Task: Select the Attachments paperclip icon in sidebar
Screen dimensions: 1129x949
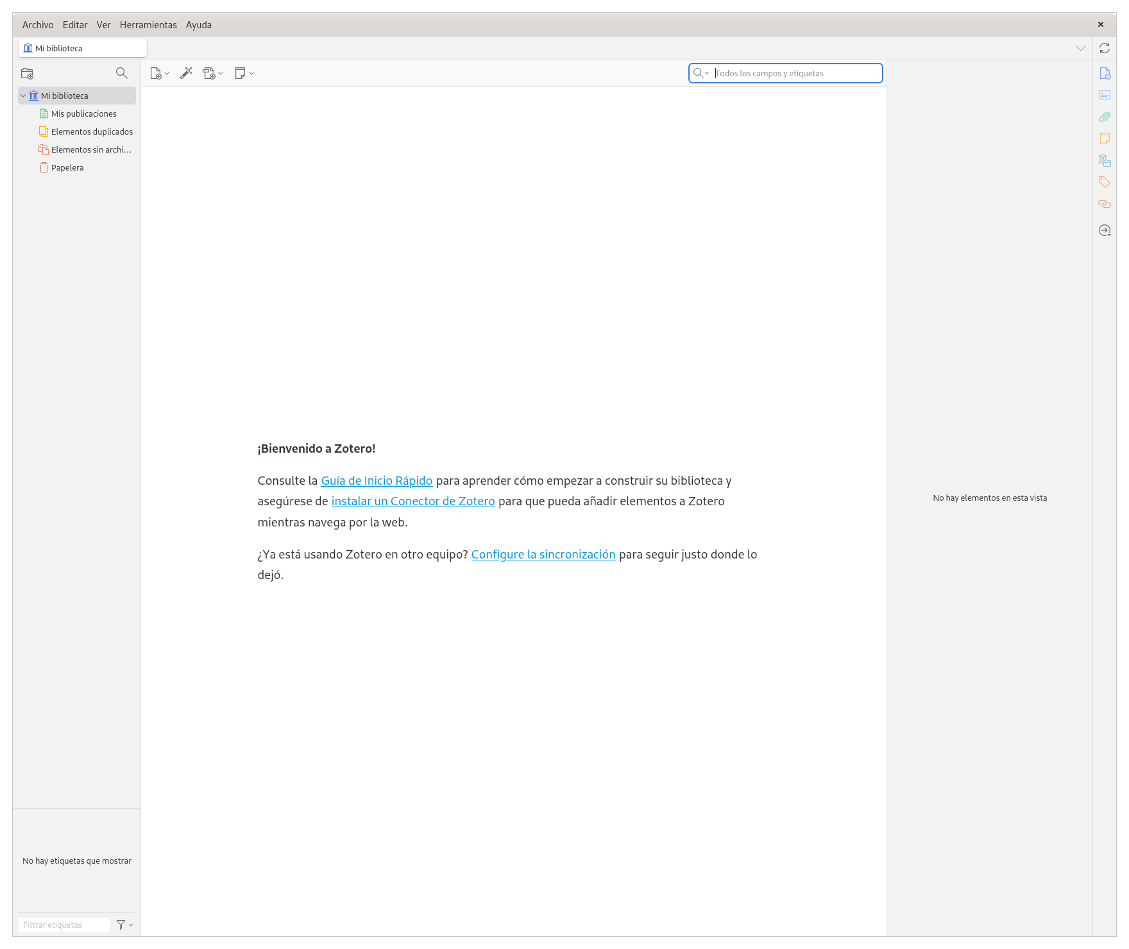Action: [x=1105, y=117]
